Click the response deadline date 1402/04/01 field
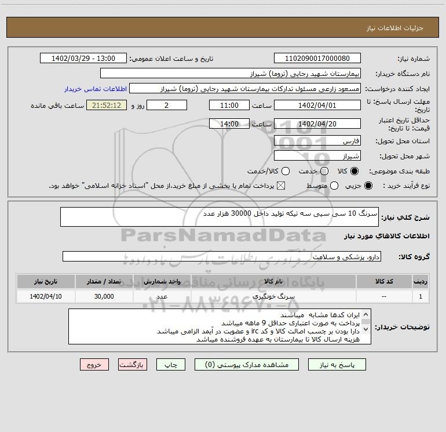Image resolution: width=446 pixels, height=432 pixels. [317, 105]
